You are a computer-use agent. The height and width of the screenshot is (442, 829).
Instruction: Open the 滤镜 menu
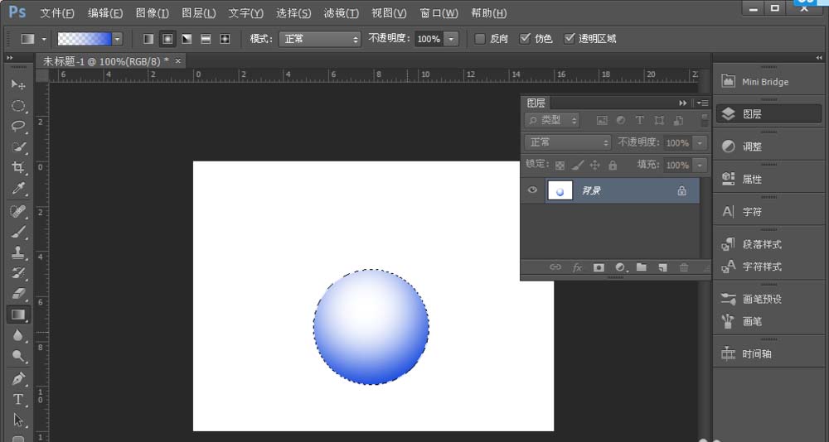pos(341,13)
